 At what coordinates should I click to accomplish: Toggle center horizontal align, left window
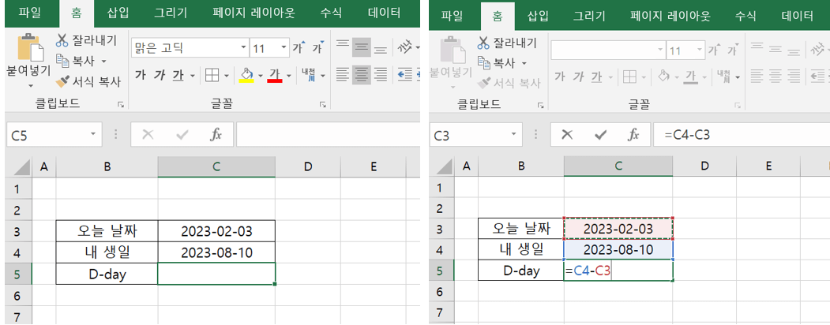coord(362,75)
